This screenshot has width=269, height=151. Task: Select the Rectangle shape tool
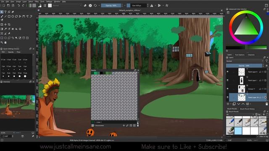(x=9, y=16)
